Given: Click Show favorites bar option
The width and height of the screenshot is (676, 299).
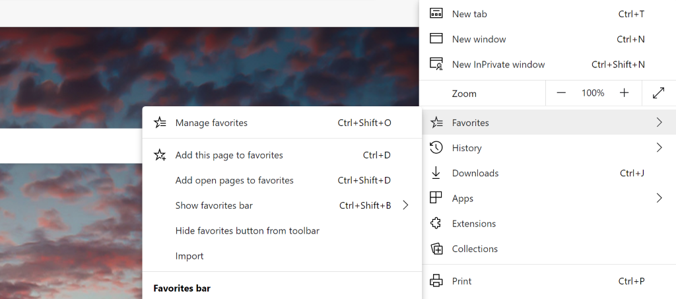Looking at the screenshot, I should 282,205.
